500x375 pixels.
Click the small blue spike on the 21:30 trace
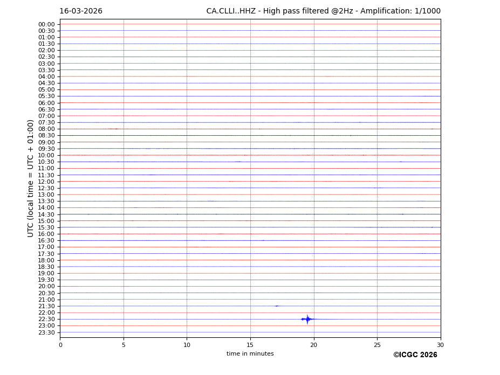[x=277, y=306]
